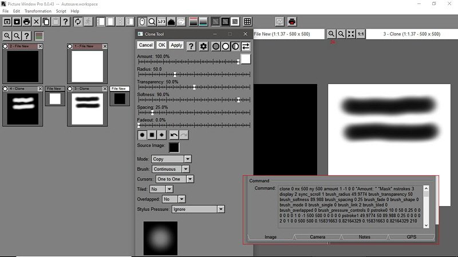The height and width of the screenshot is (257, 458).
Task: Select the square brush shape
Action: point(152,135)
